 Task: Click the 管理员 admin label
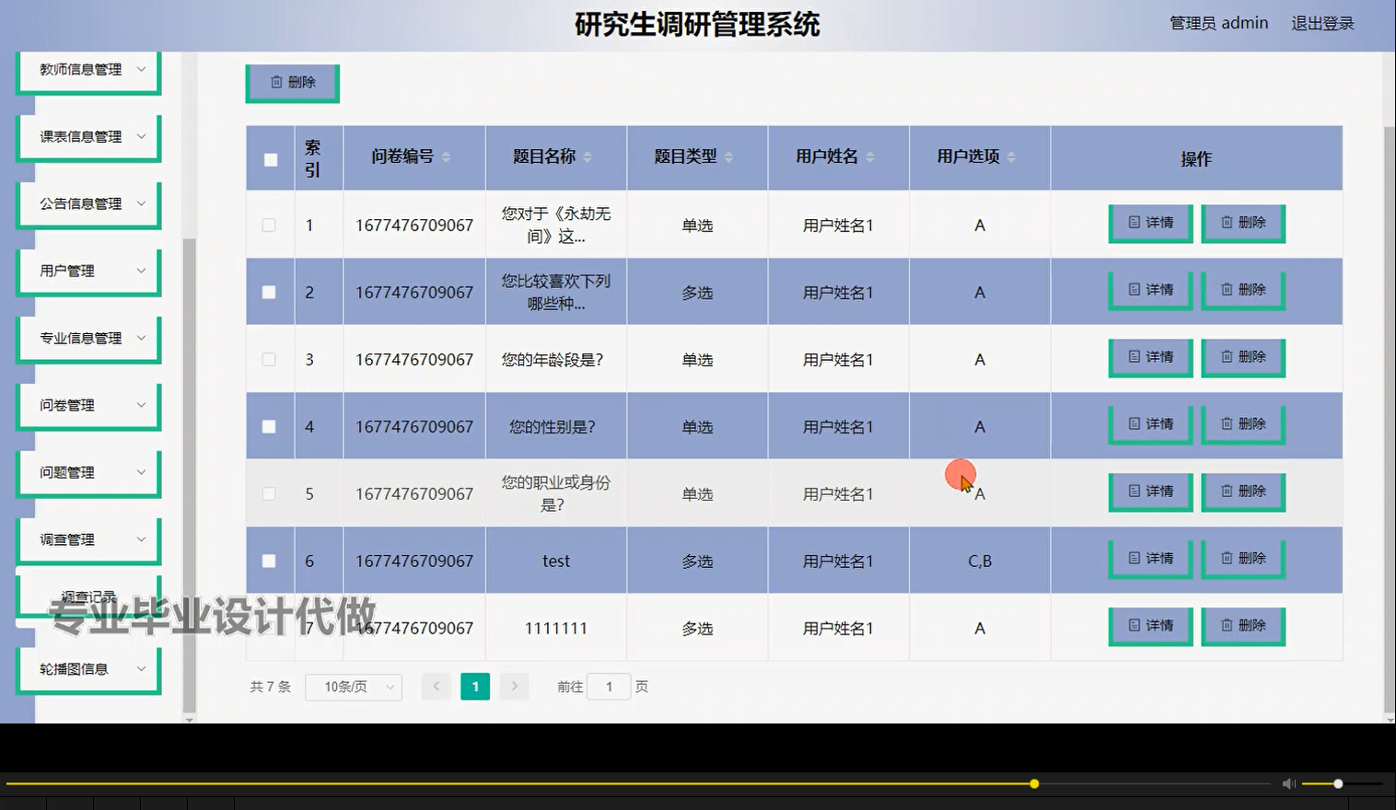(x=1218, y=23)
